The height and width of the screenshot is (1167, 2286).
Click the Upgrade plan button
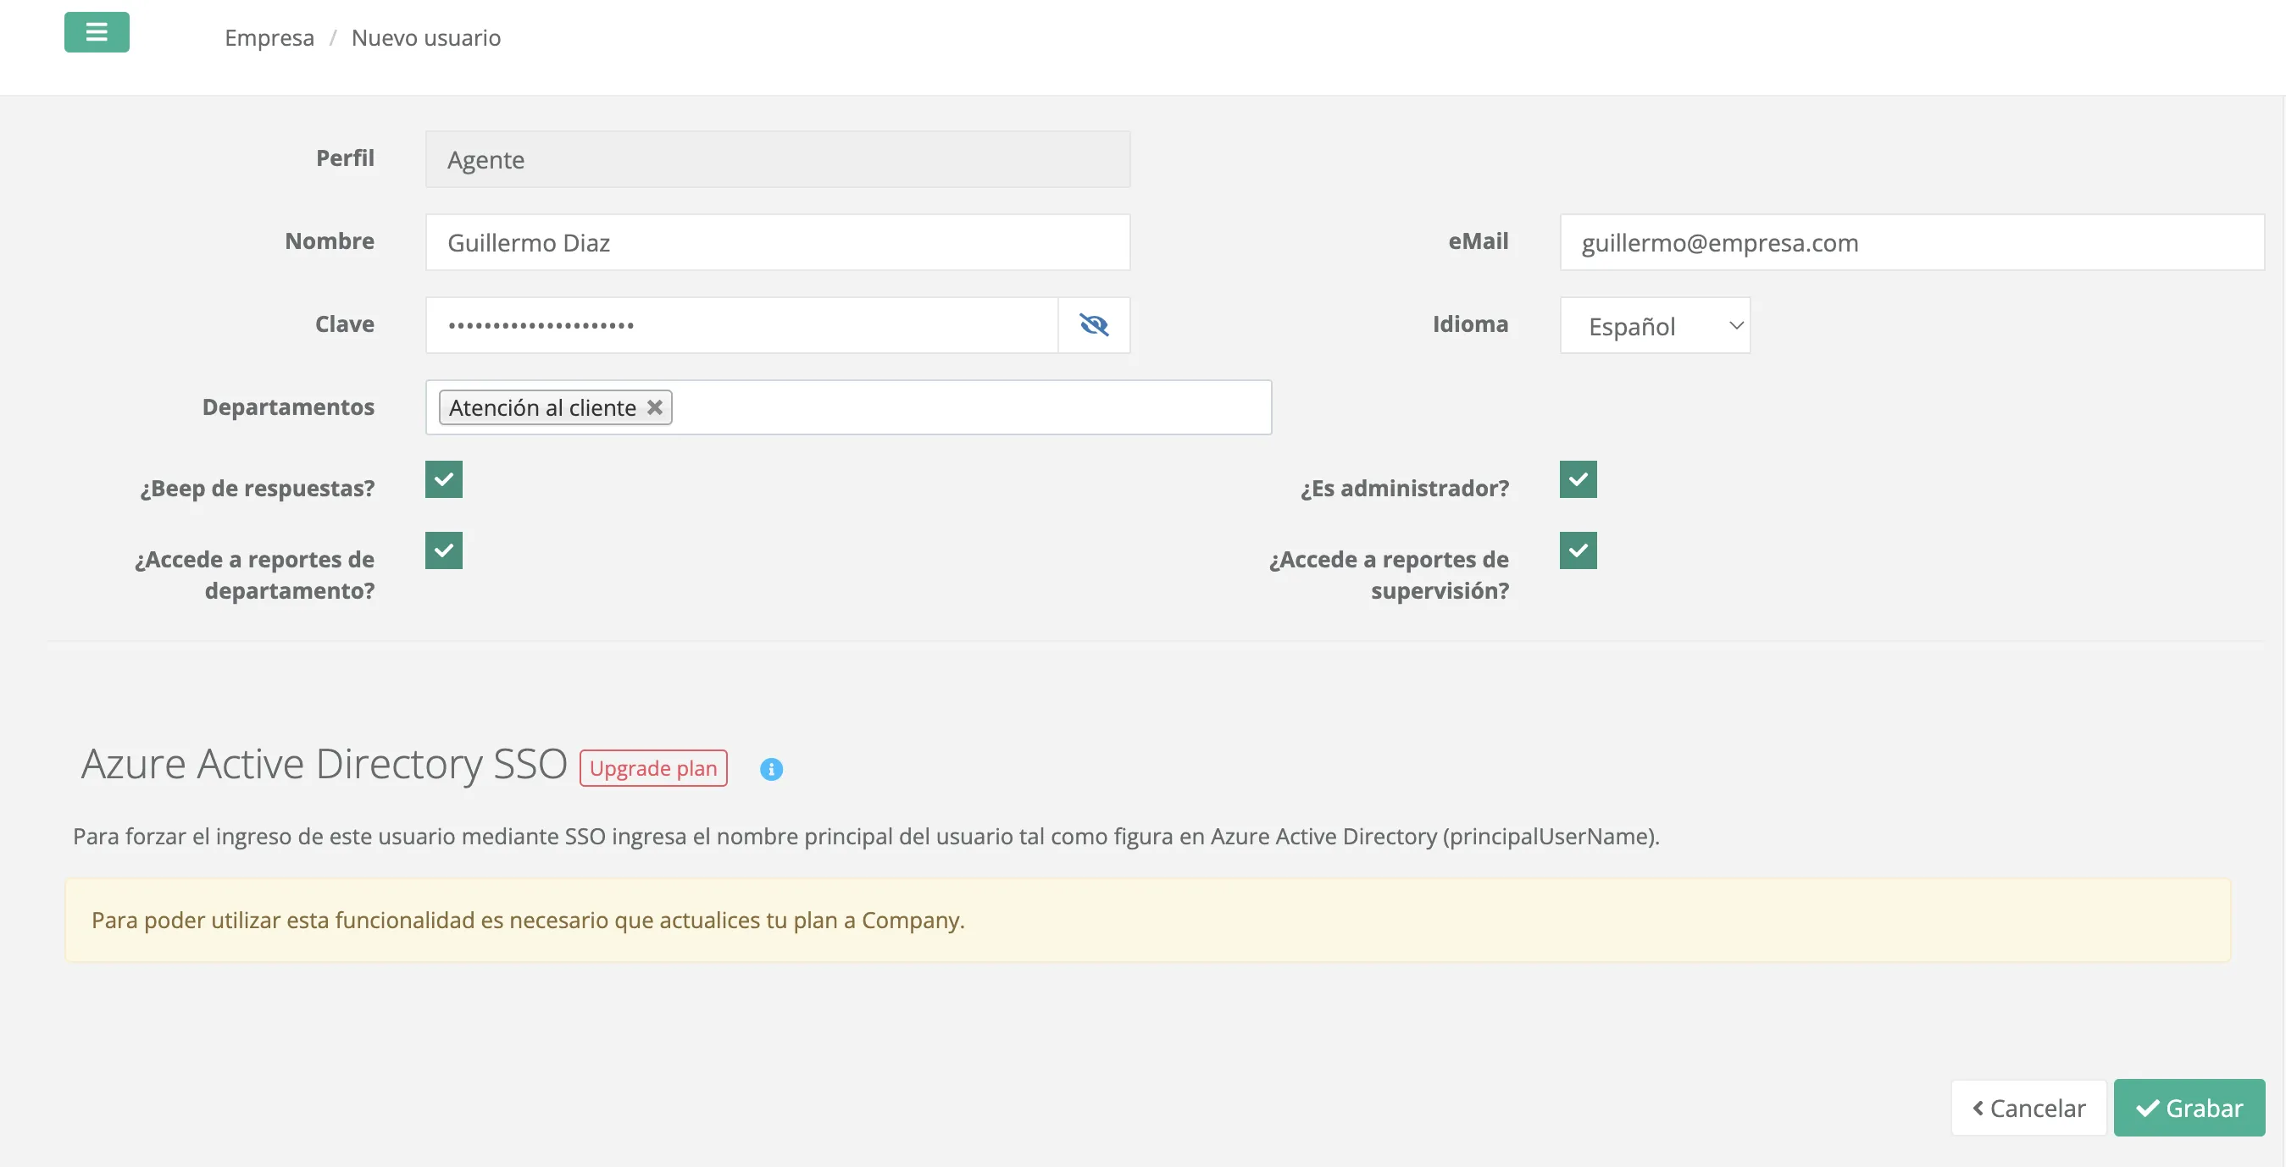(x=653, y=768)
